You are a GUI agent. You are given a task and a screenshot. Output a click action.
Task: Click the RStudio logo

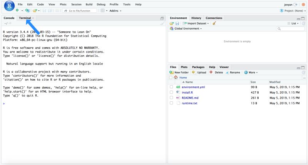(x=9, y=6)
